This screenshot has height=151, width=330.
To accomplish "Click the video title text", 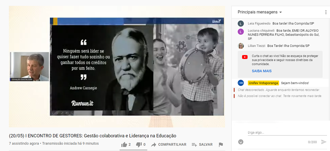I will pyautogui.click(x=93, y=136).
